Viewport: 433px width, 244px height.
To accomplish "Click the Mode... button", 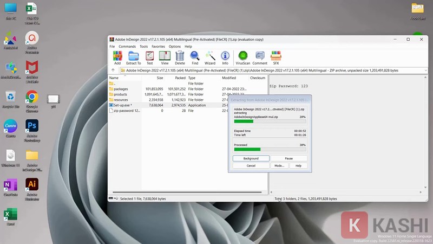I will pos(279,166).
